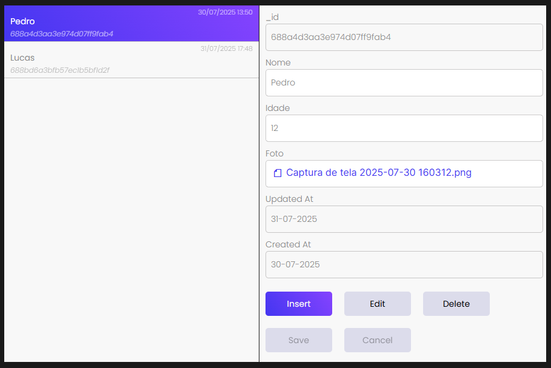Click the Edit button
Viewport: 551px width, 368px height.
click(x=377, y=304)
